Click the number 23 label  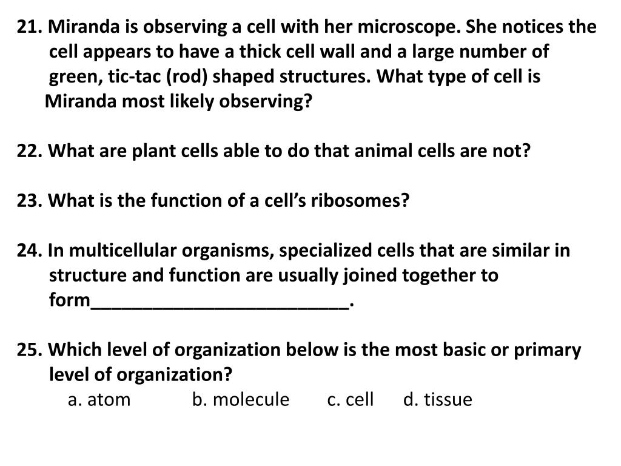(x=29, y=200)
